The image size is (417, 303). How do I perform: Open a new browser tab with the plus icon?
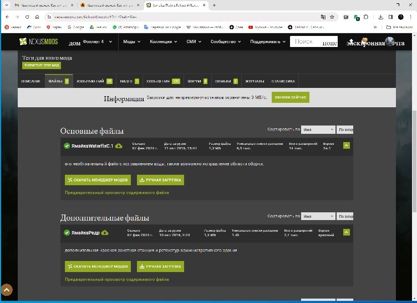[x=214, y=5]
